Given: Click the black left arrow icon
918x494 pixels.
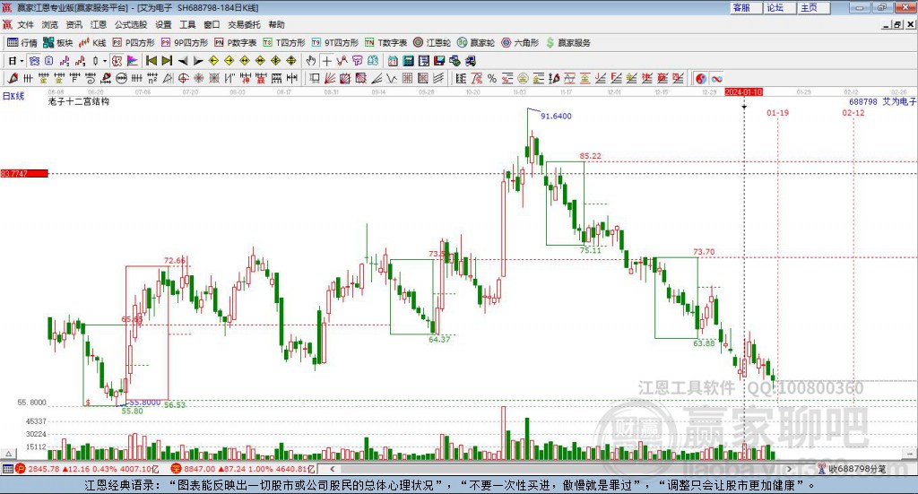Looking at the screenshot, I should 183,61.
